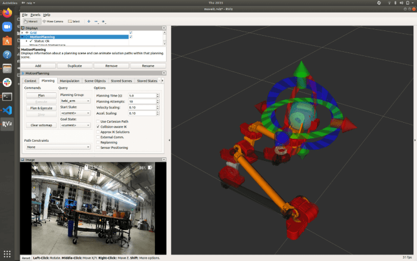
Task: Open the Planning Group hebi_arm dropdown
Action: coord(75,101)
